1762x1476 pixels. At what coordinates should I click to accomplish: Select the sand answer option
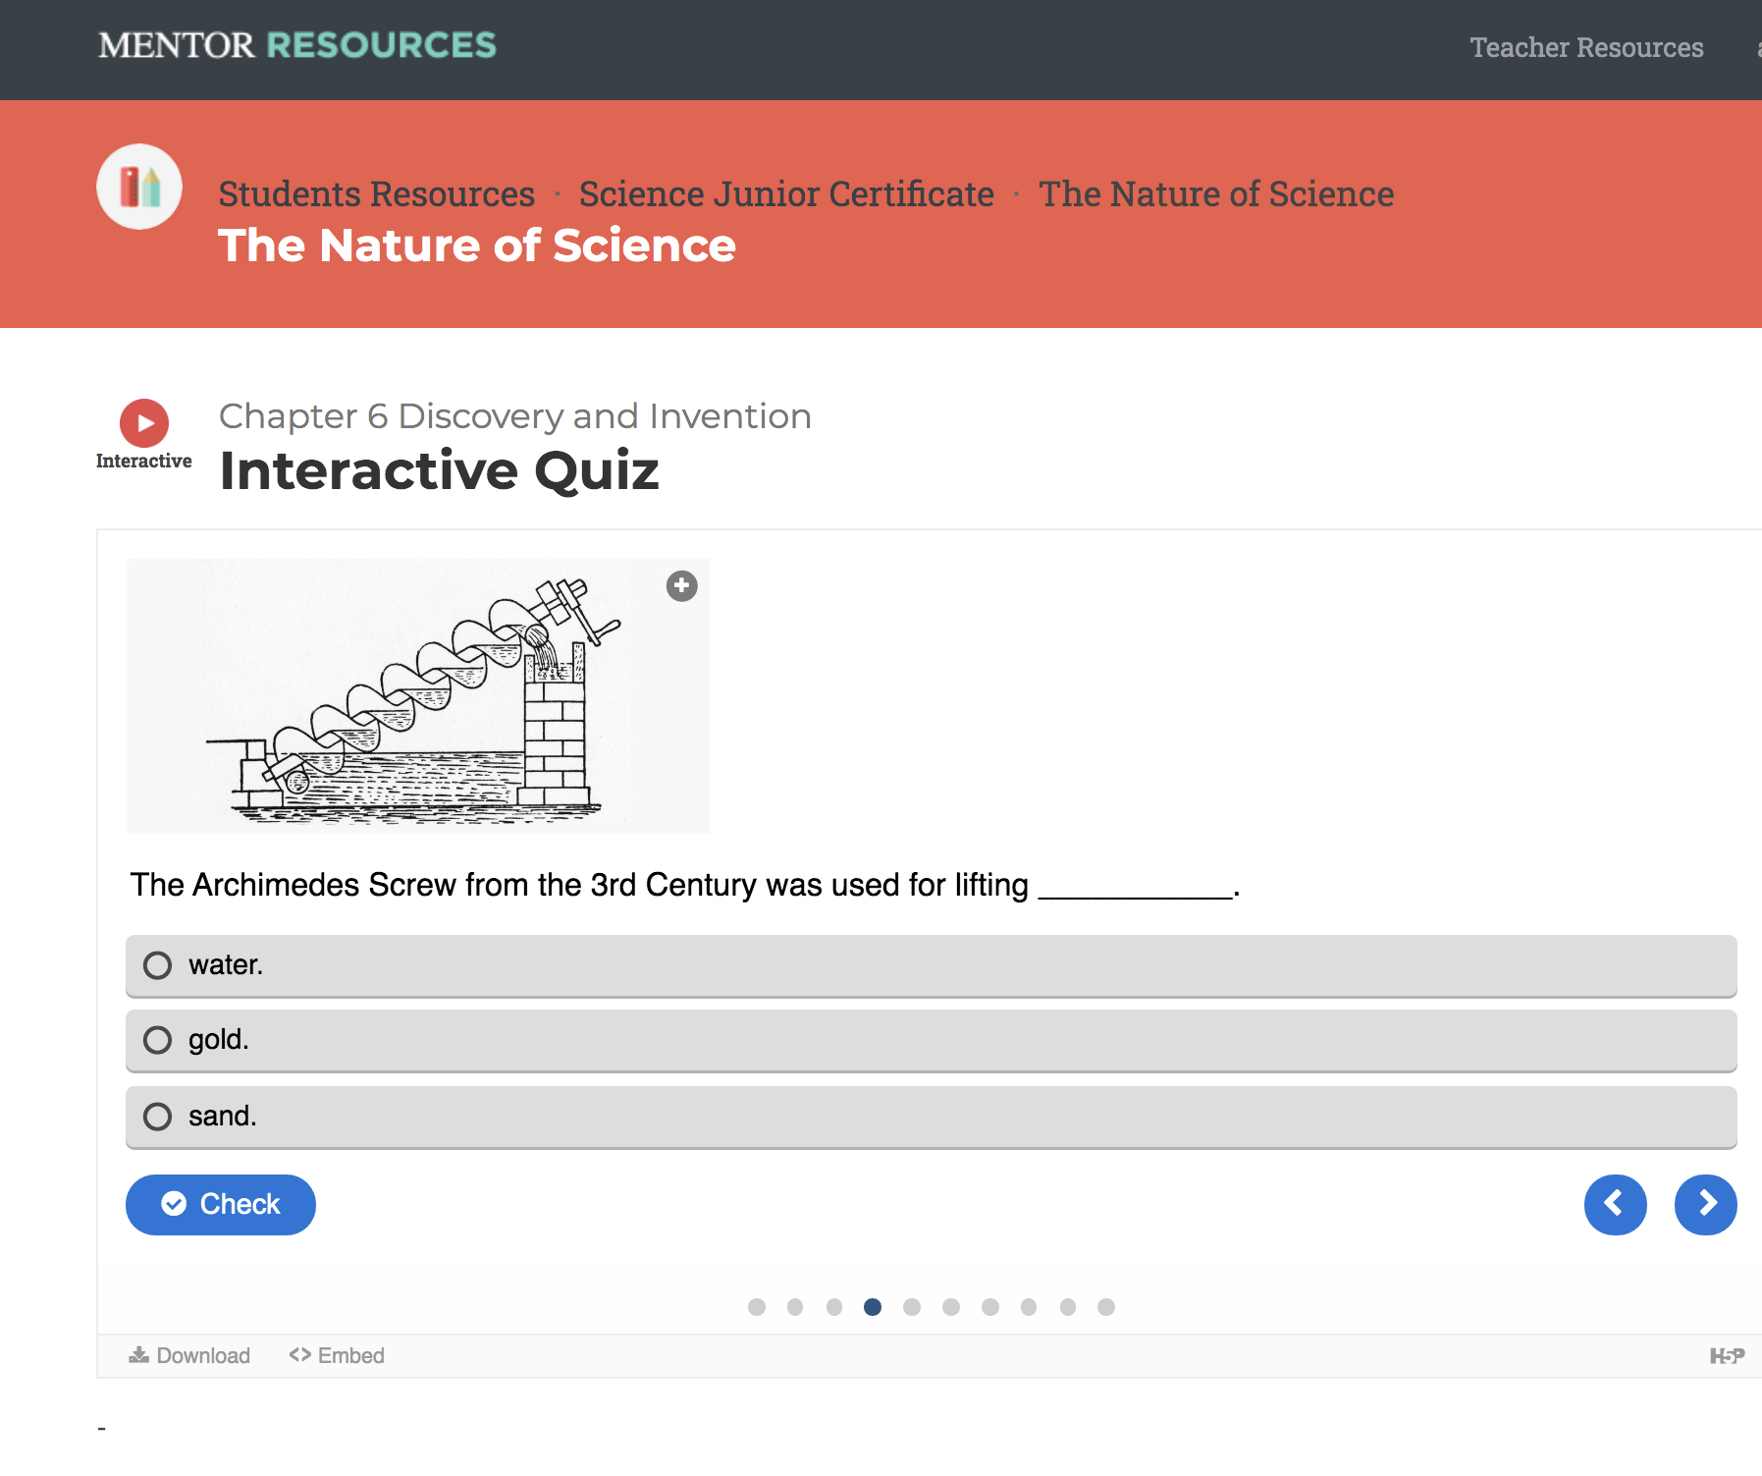pyautogui.click(x=931, y=1118)
